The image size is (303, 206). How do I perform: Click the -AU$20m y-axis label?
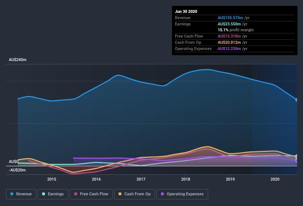[17, 170]
